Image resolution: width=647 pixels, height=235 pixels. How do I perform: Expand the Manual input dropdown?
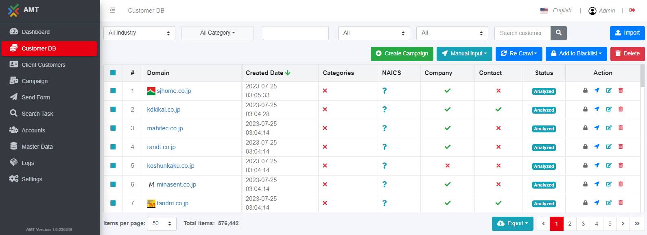(x=464, y=54)
